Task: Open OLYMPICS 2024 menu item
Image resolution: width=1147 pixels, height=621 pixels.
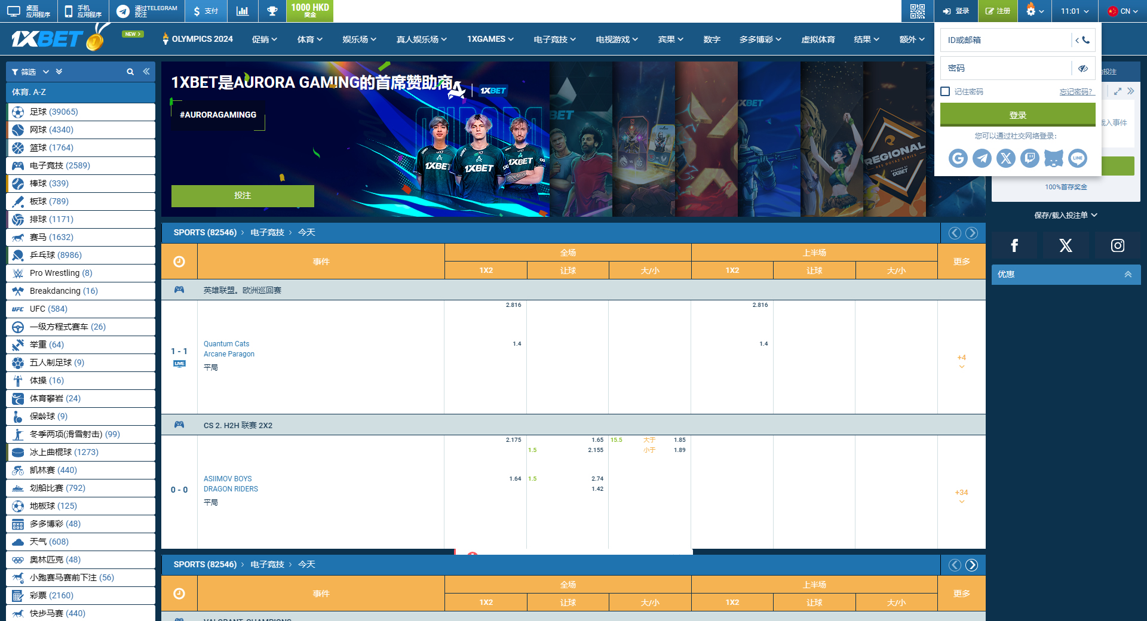Action: 198,39
